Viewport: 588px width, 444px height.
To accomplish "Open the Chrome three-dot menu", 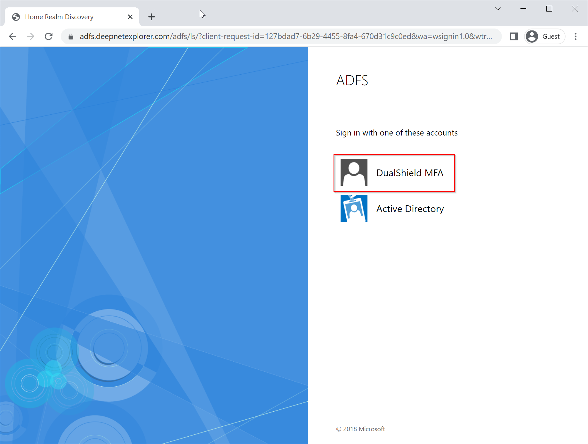I will 576,37.
